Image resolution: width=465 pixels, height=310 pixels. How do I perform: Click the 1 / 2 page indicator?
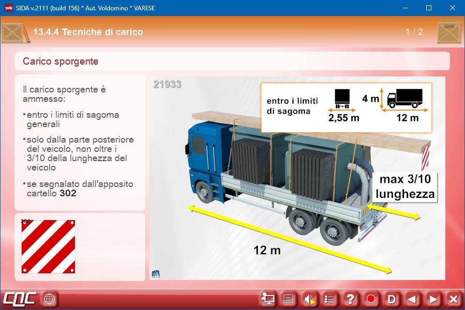point(414,32)
